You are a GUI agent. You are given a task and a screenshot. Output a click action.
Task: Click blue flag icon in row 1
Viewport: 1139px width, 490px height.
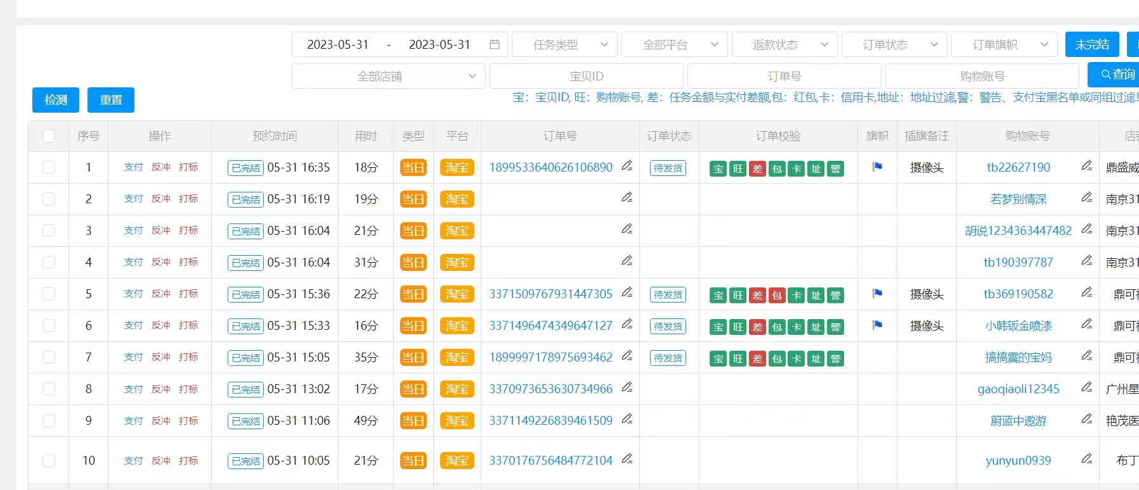coord(878,167)
